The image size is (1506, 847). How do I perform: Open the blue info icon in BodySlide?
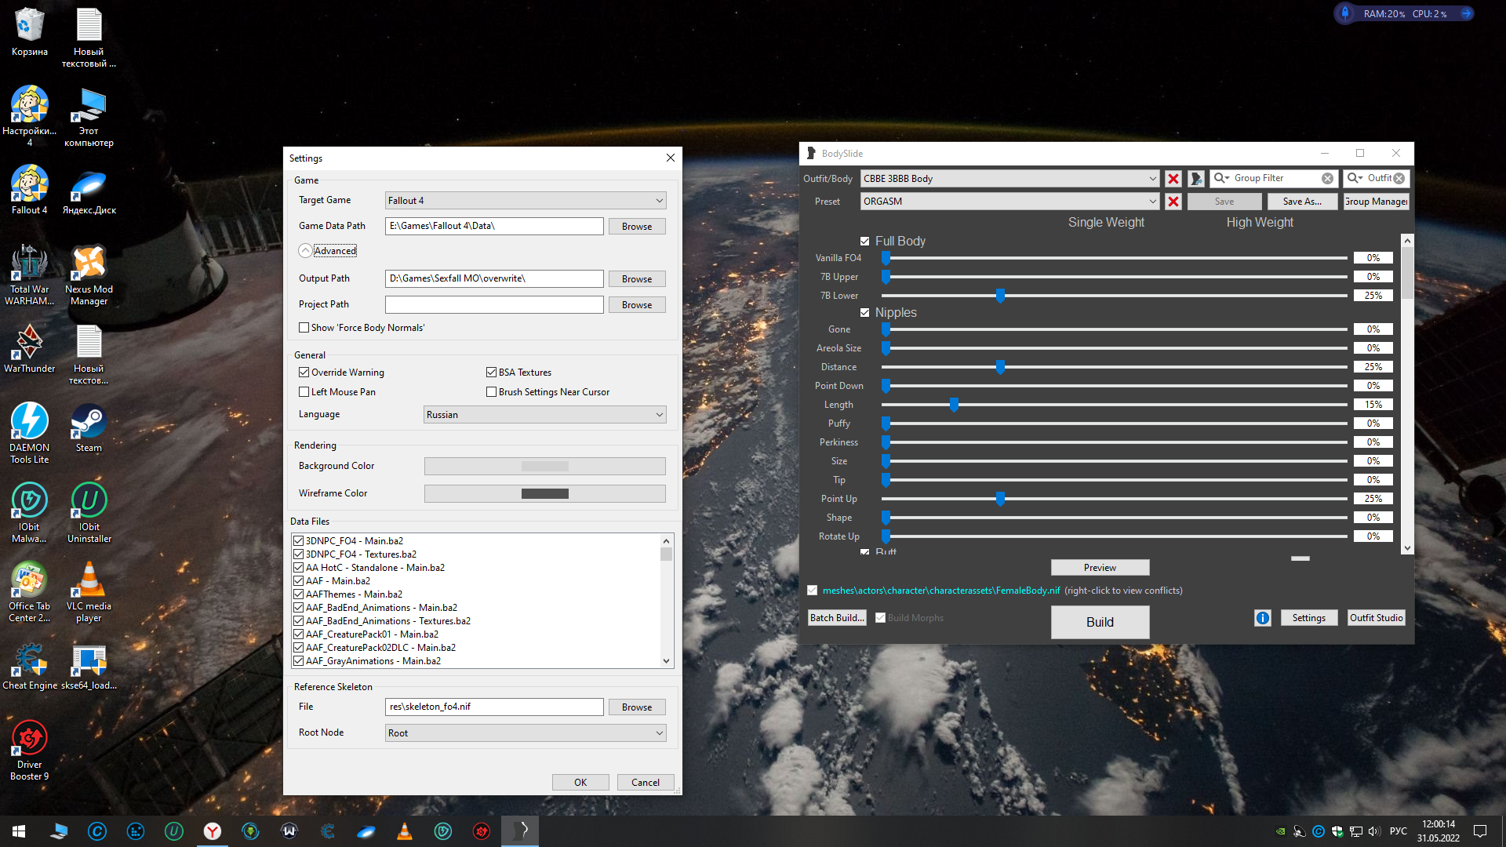(x=1262, y=618)
